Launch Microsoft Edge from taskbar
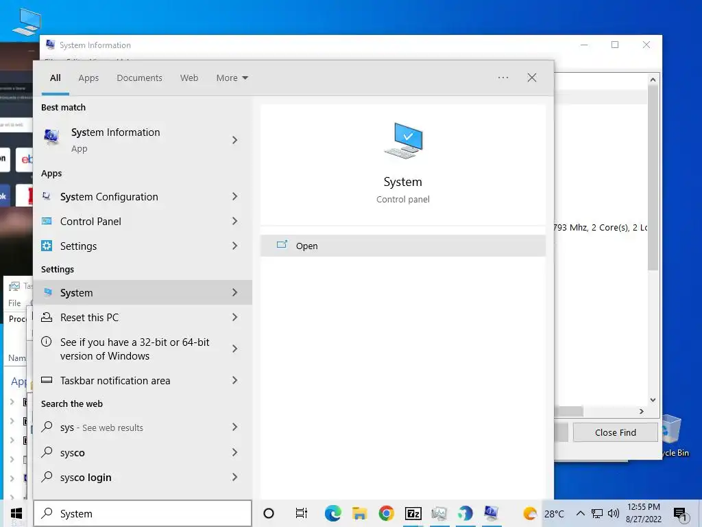 pos(332,513)
